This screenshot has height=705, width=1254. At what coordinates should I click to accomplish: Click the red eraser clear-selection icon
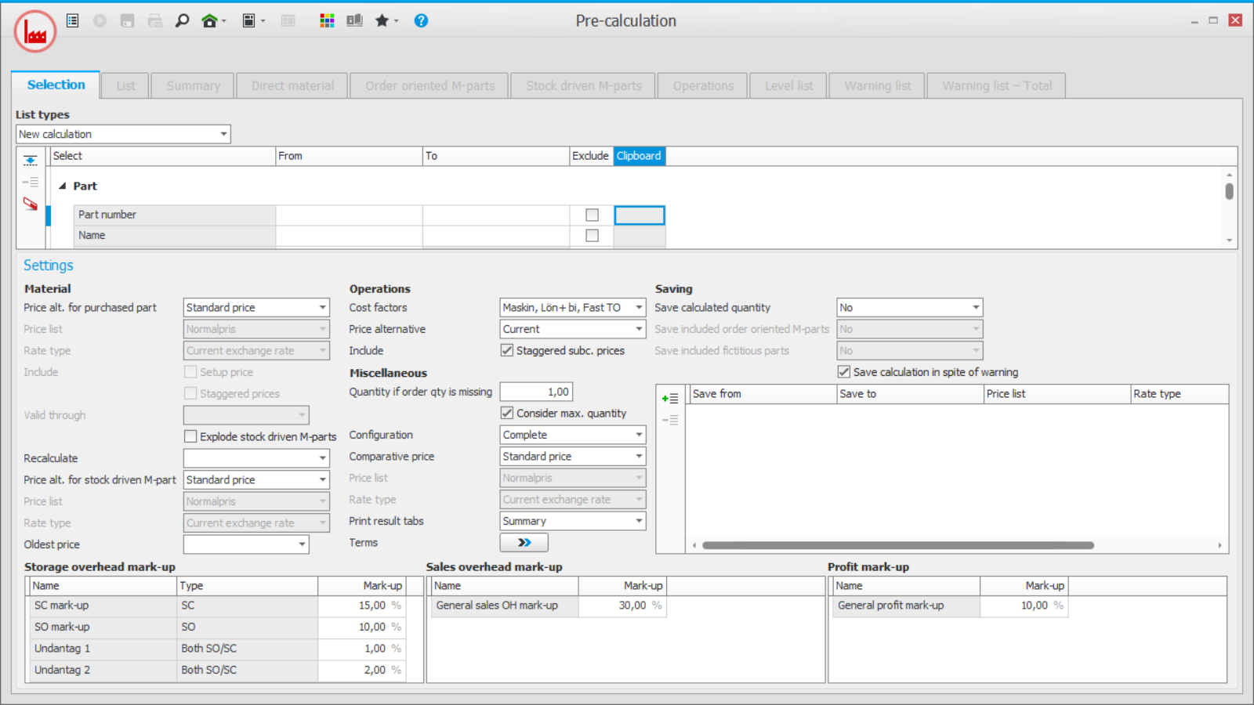tap(31, 204)
